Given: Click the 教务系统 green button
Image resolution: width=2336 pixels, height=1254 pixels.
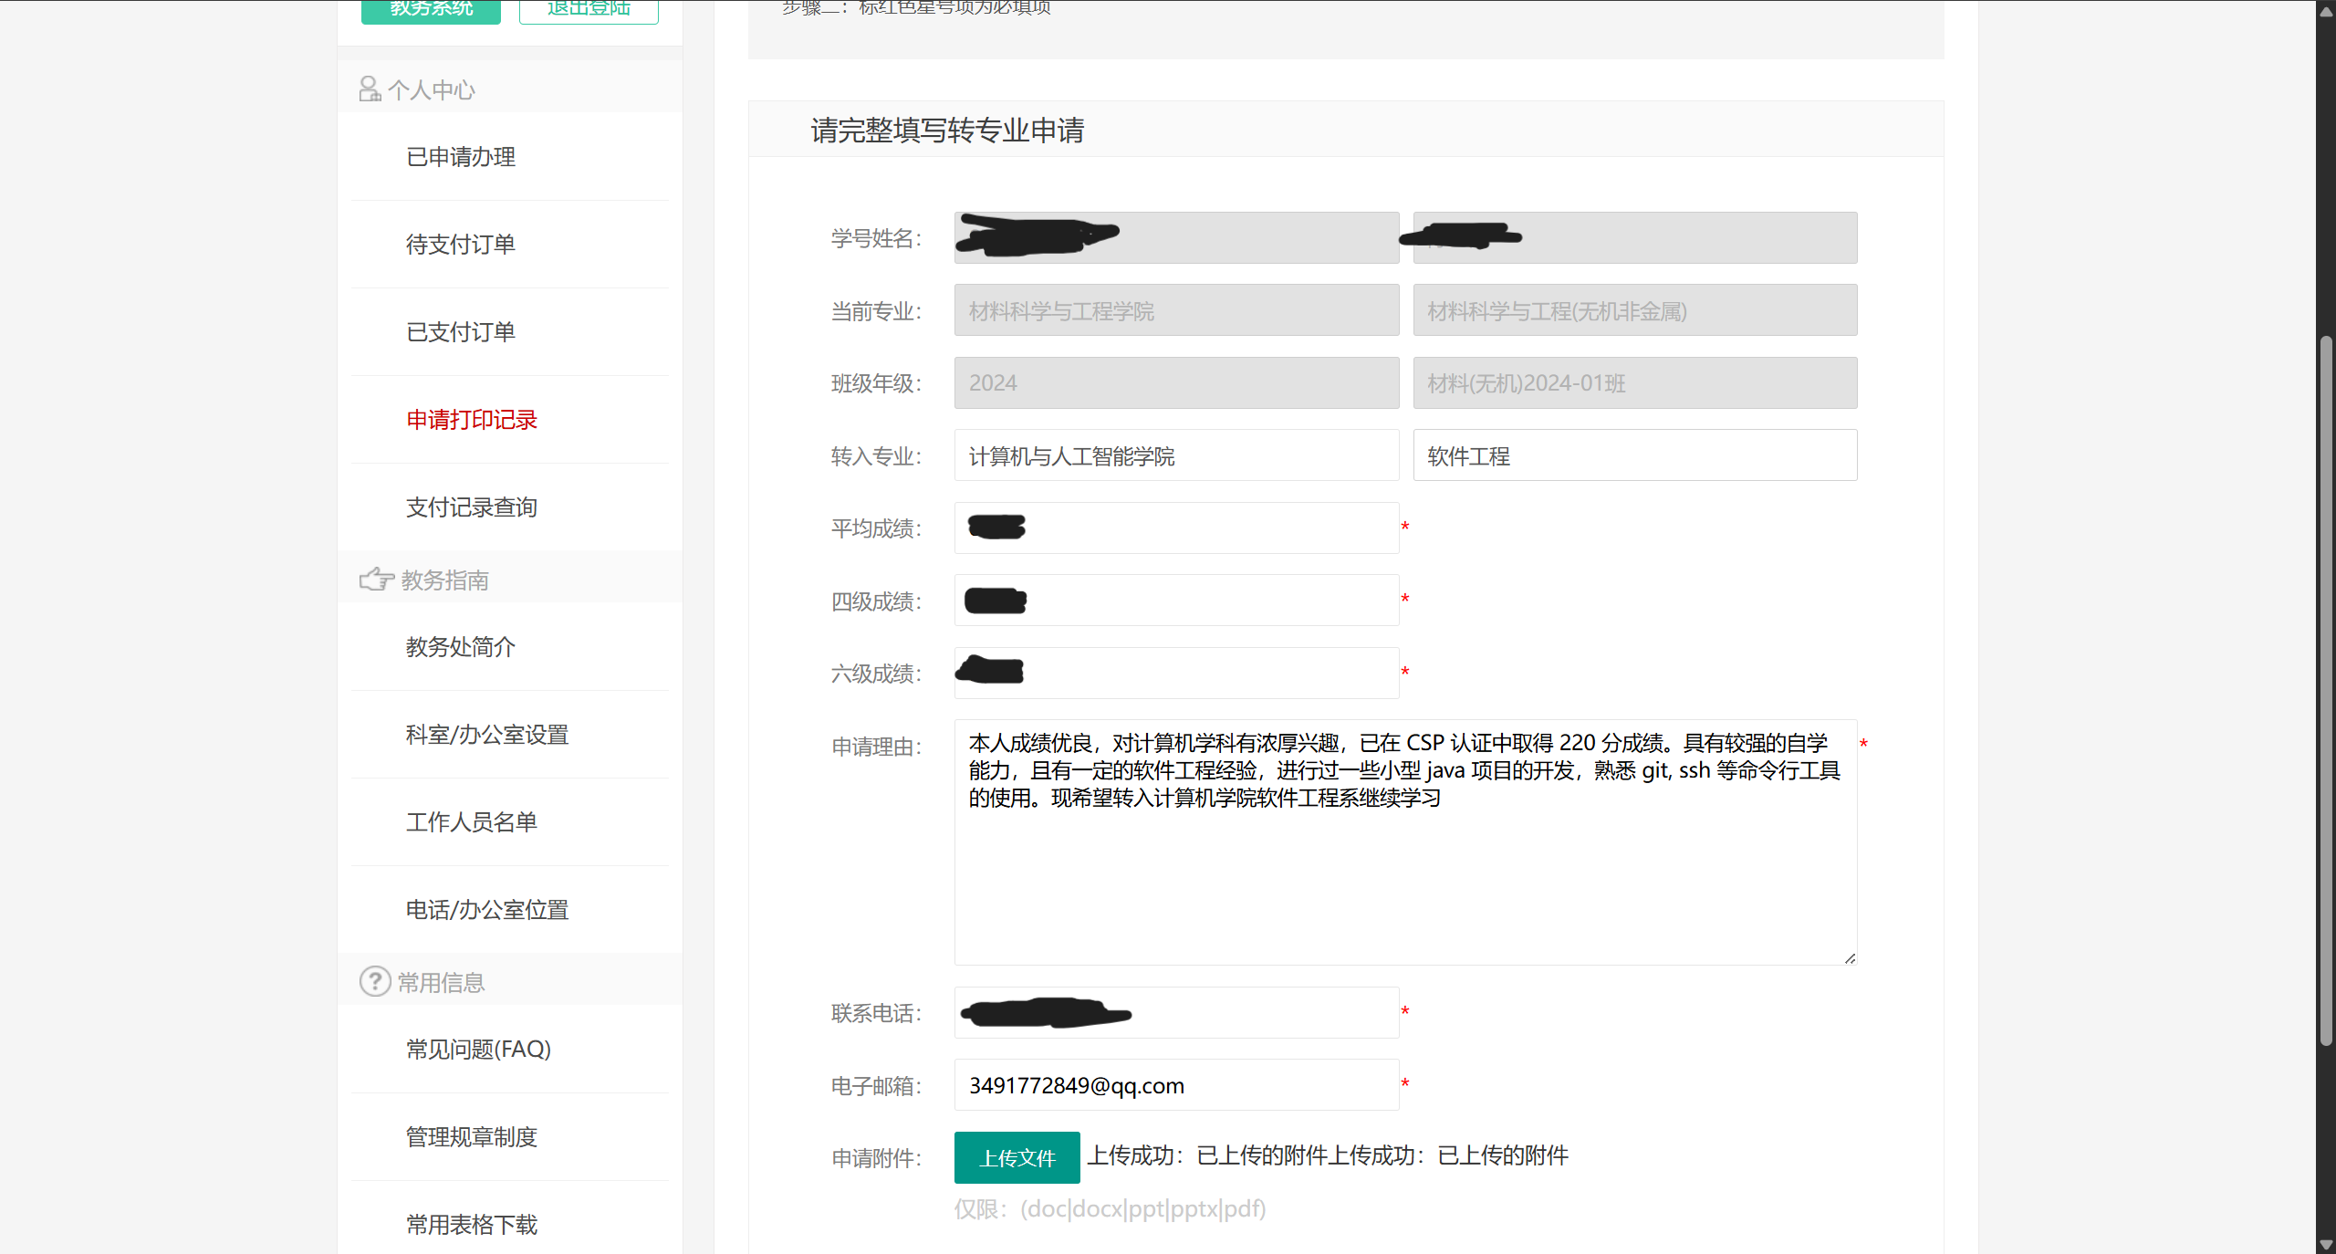Looking at the screenshot, I should 431,9.
